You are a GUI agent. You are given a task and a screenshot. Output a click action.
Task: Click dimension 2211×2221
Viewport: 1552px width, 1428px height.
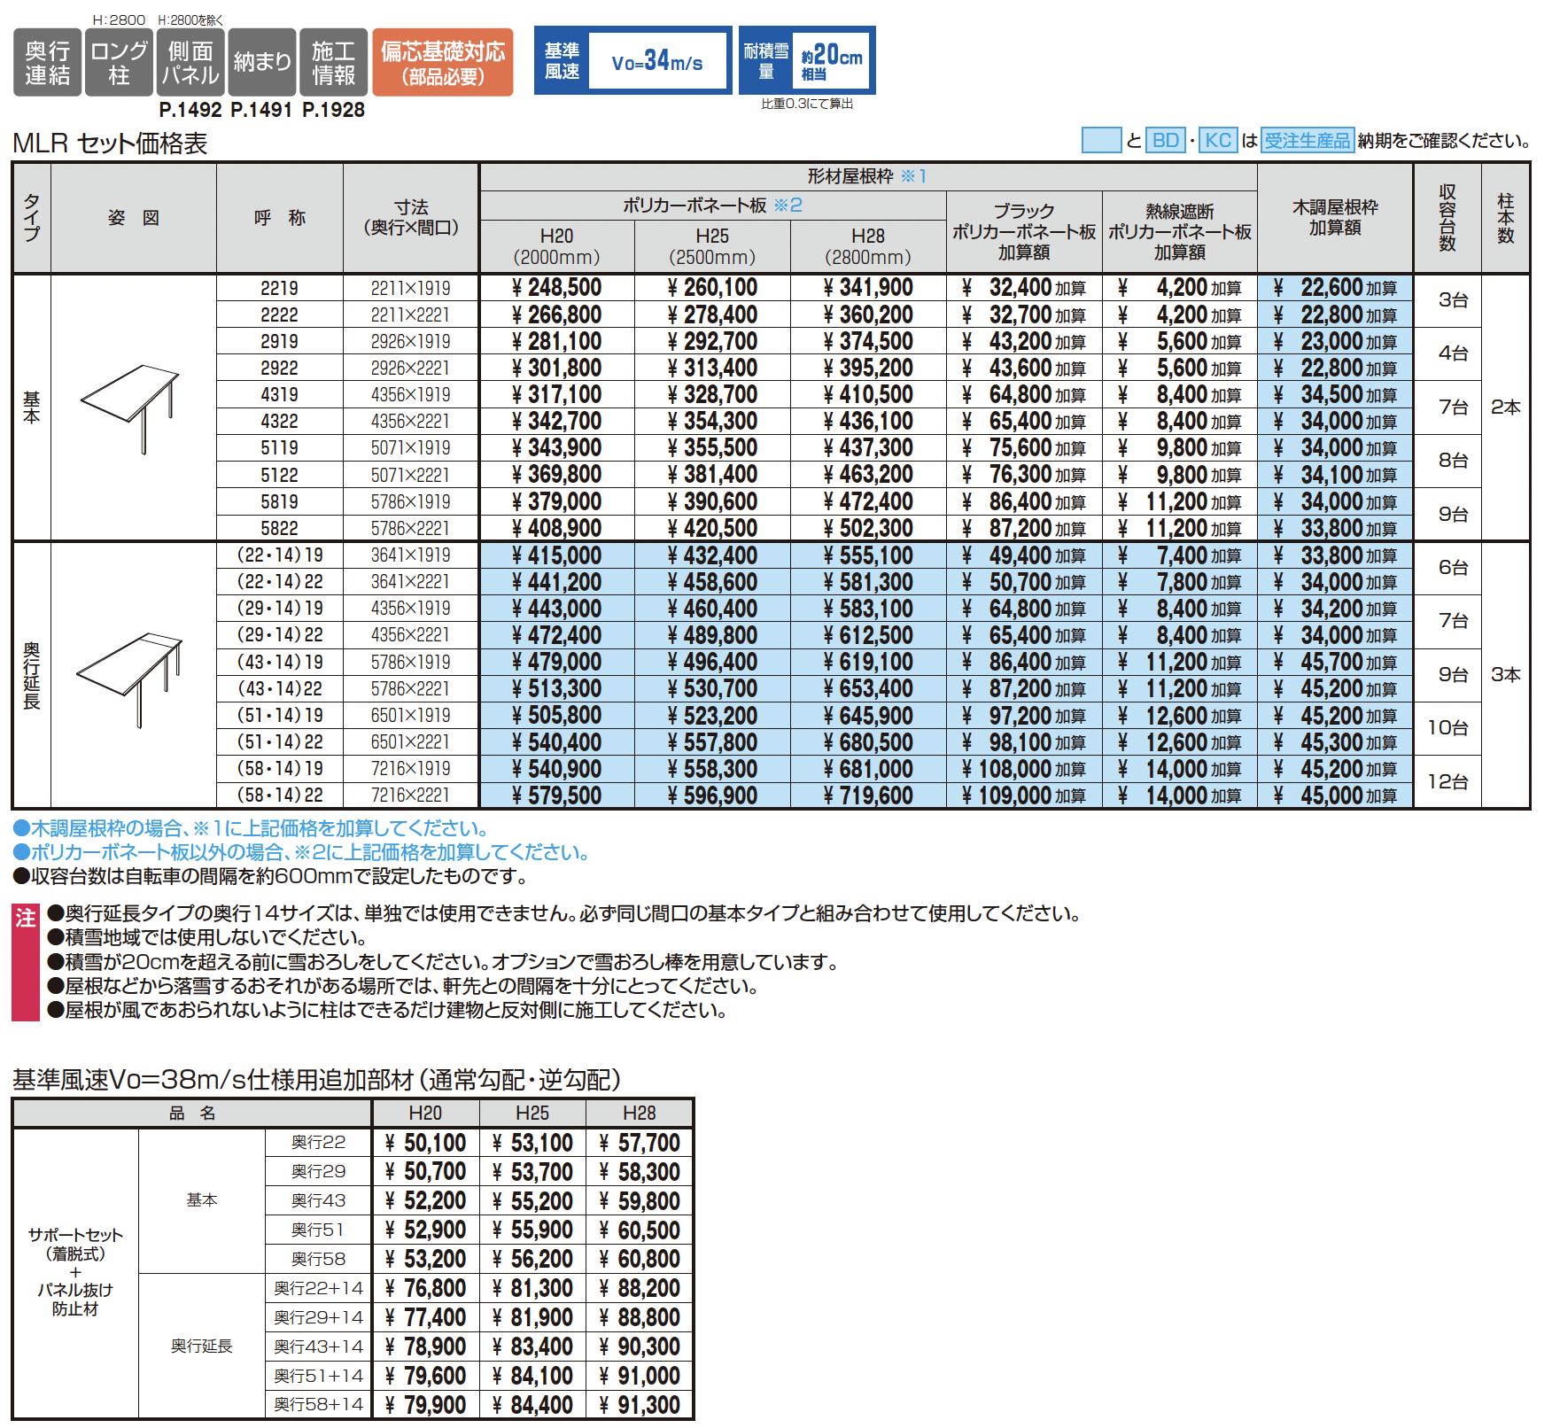[410, 314]
